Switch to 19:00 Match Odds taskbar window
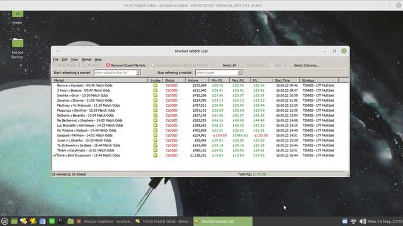Screen dimensions: 403x226 point(164,222)
